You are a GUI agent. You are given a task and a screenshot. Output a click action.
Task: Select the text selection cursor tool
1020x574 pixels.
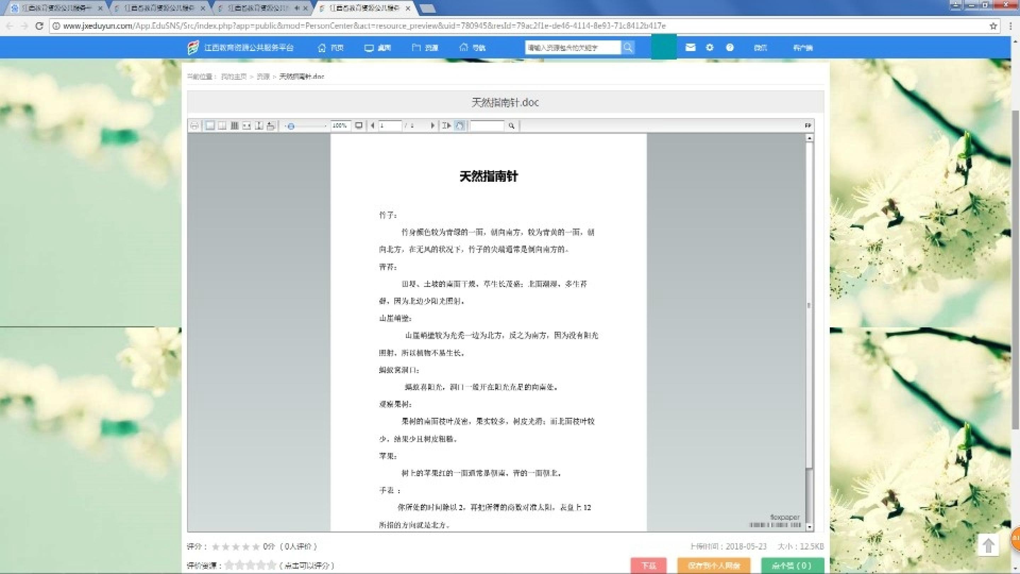[x=447, y=125]
